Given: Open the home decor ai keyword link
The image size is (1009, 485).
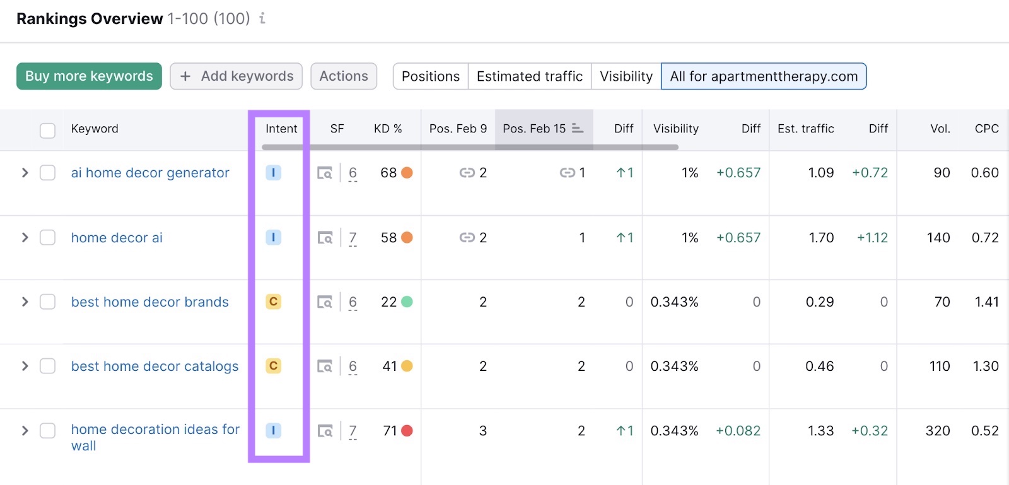Looking at the screenshot, I should [117, 238].
